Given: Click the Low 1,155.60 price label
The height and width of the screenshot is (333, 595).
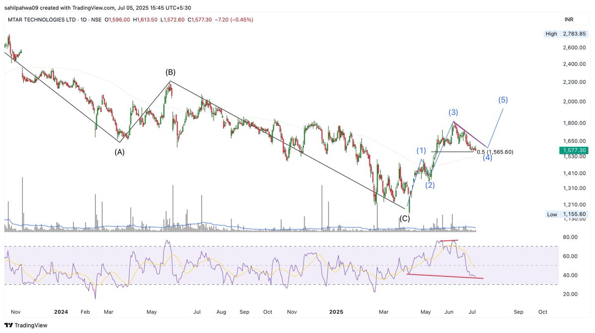Looking at the screenshot, I should (566, 214).
